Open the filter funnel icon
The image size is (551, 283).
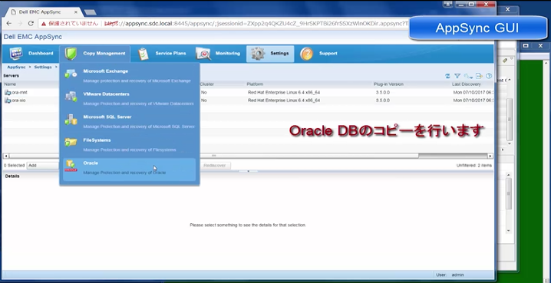point(457,76)
